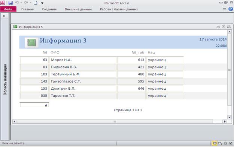
Task: Click the vertical scrollbar up arrow
Action: (x=230, y=32)
